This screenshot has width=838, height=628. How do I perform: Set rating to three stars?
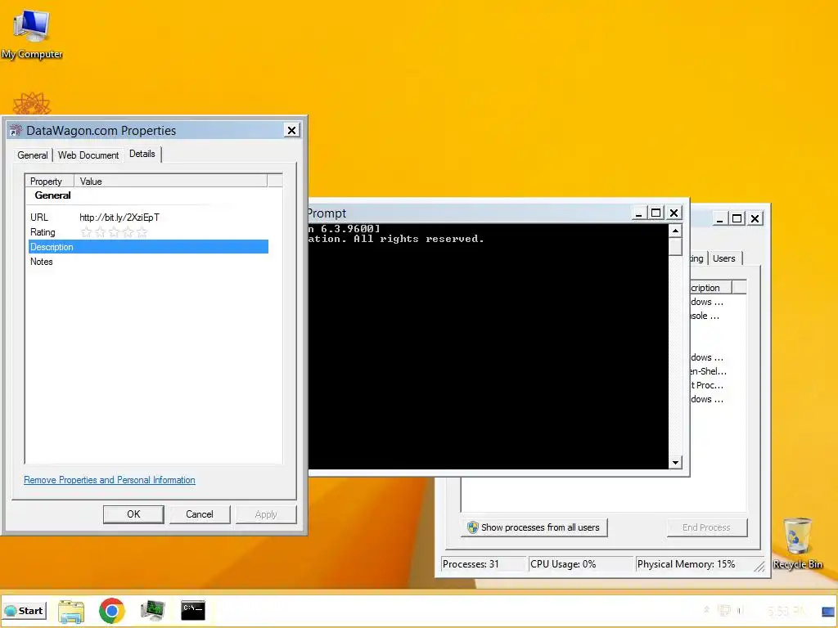[x=114, y=232]
